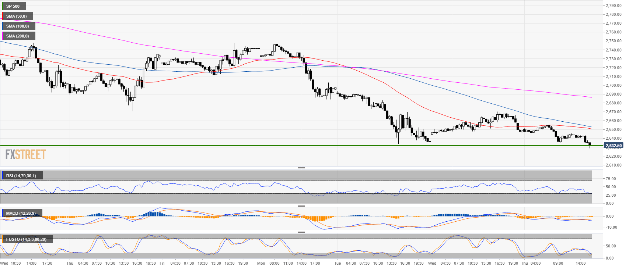This screenshot has height=268, width=629.
Task: Grab the resize handle above the RSI pane
Action: pyautogui.click(x=301, y=168)
